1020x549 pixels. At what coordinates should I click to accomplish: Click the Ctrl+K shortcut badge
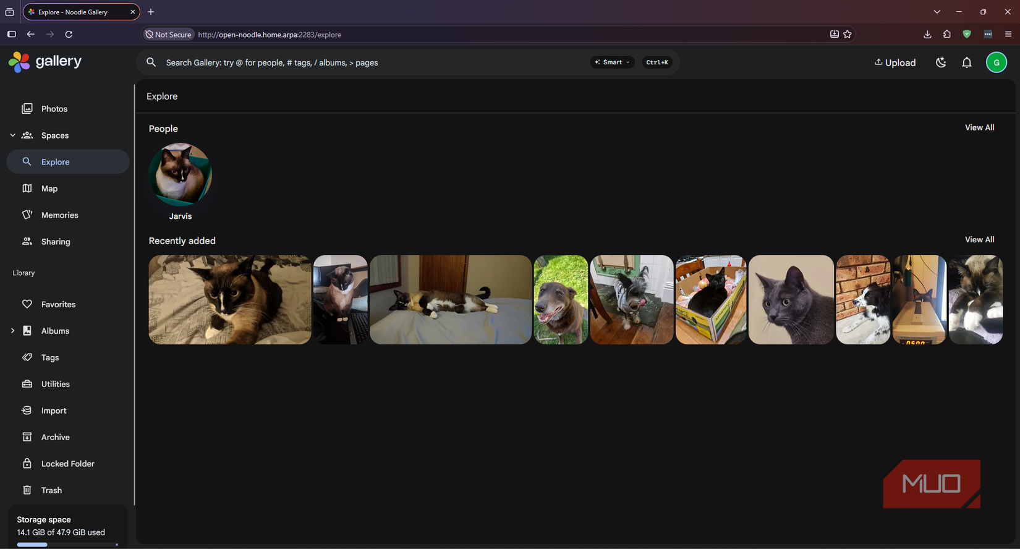tap(657, 62)
